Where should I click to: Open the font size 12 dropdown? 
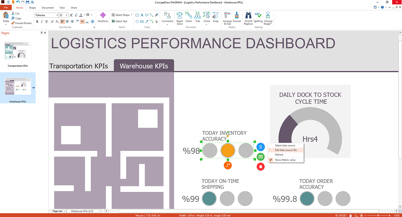tap(66, 15)
